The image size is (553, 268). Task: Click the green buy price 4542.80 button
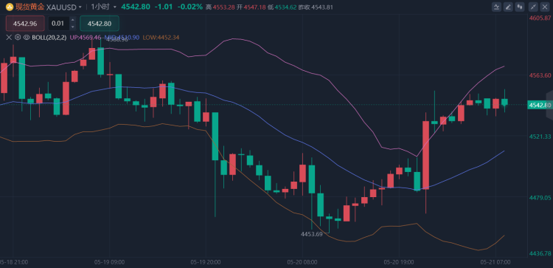[x=100, y=24]
